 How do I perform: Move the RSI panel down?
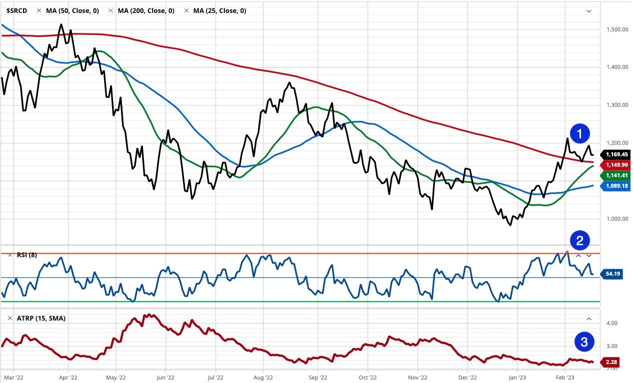pyautogui.click(x=589, y=255)
